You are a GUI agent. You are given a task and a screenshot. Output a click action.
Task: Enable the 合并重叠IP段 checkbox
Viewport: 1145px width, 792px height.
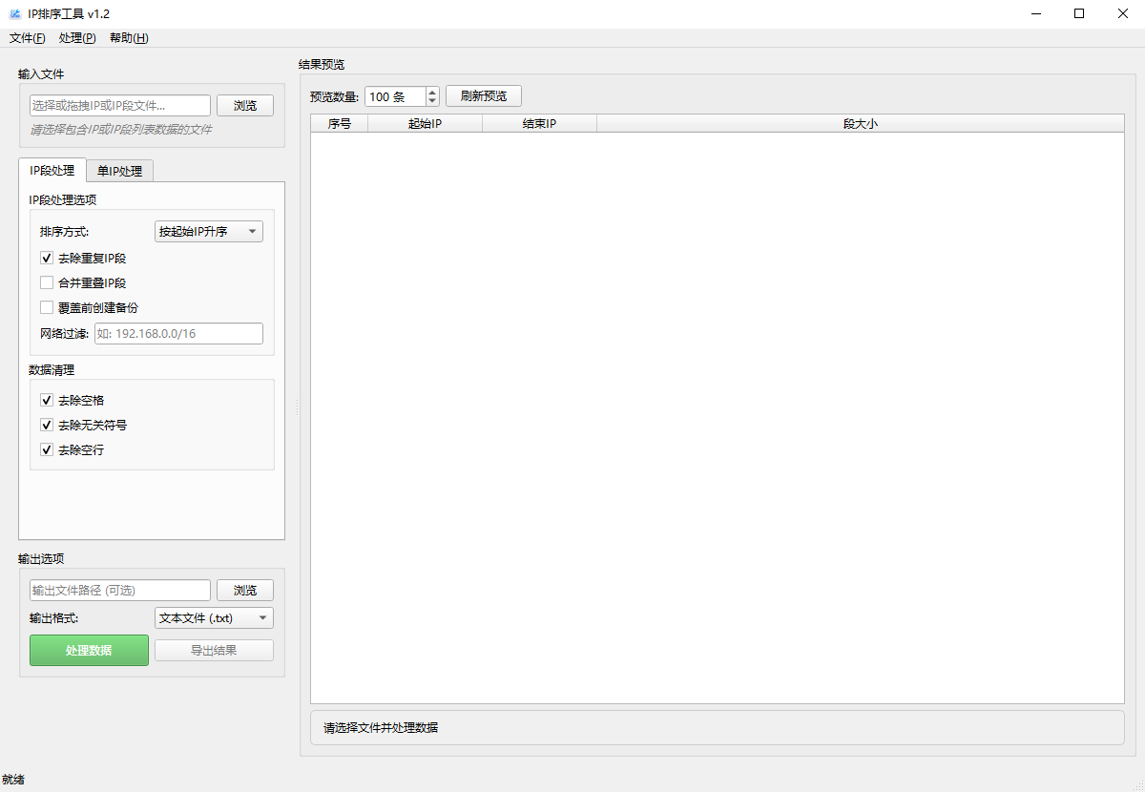(47, 282)
